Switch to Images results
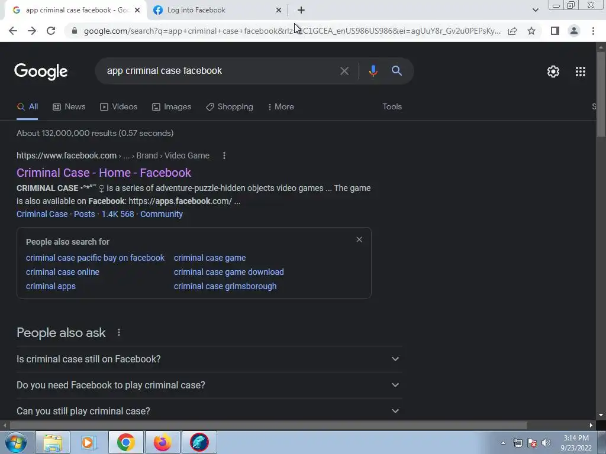 [172, 107]
